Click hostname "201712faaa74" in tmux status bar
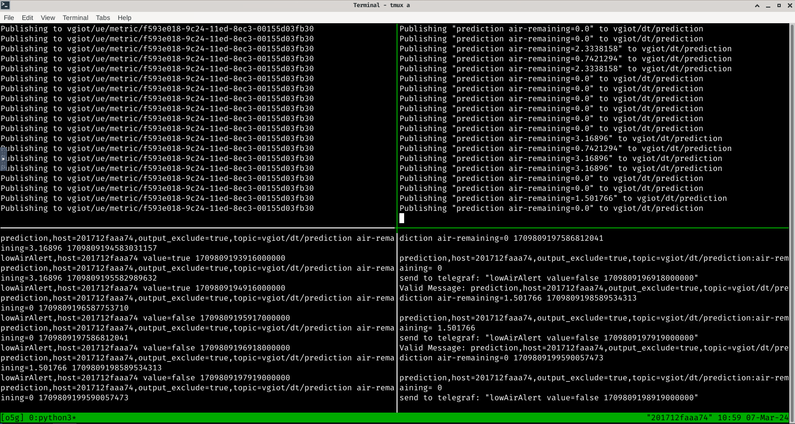The height and width of the screenshot is (424, 795). pyautogui.click(x=680, y=418)
